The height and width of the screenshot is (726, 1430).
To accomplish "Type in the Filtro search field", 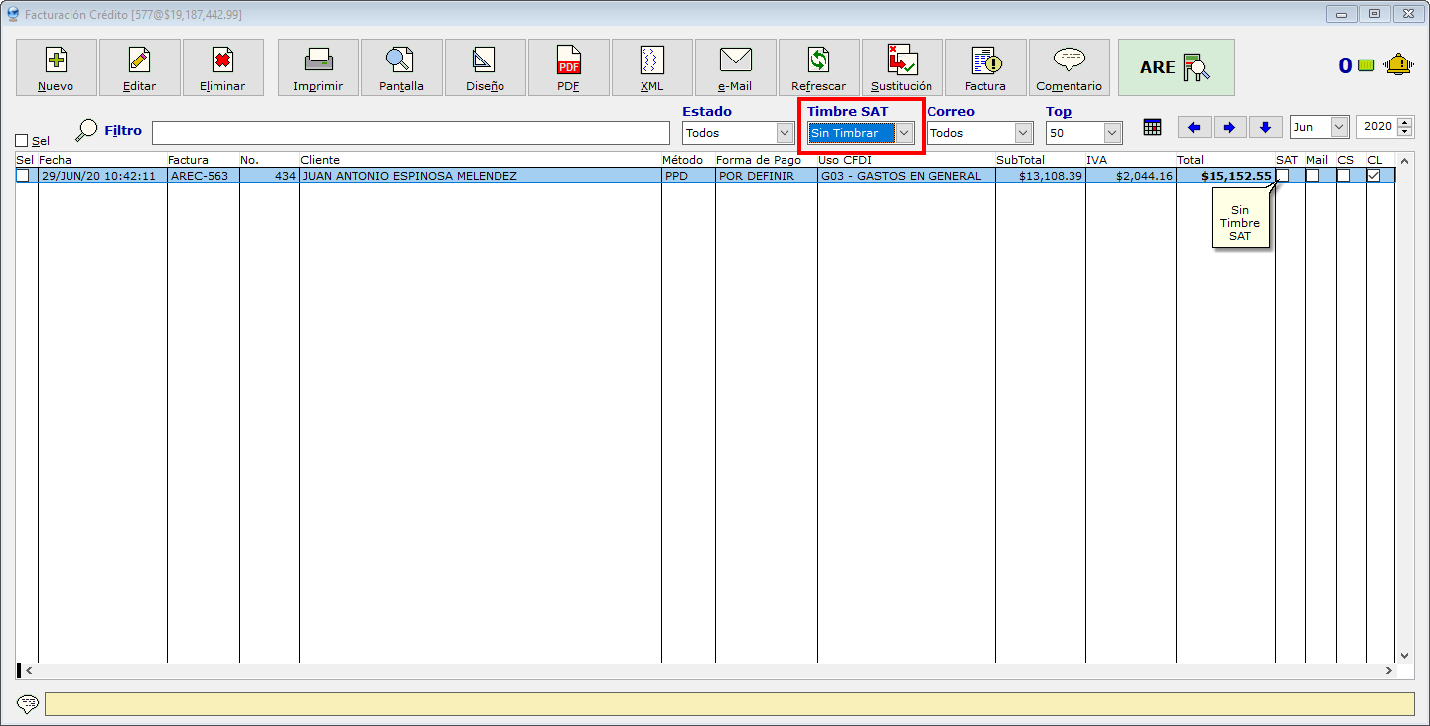I will click(410, 133).
